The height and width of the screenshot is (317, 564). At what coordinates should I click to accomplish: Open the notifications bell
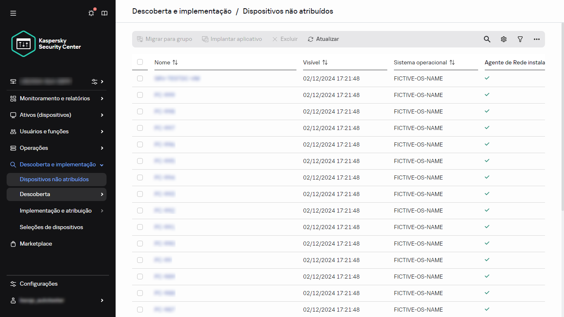click(x=91, y=13)
